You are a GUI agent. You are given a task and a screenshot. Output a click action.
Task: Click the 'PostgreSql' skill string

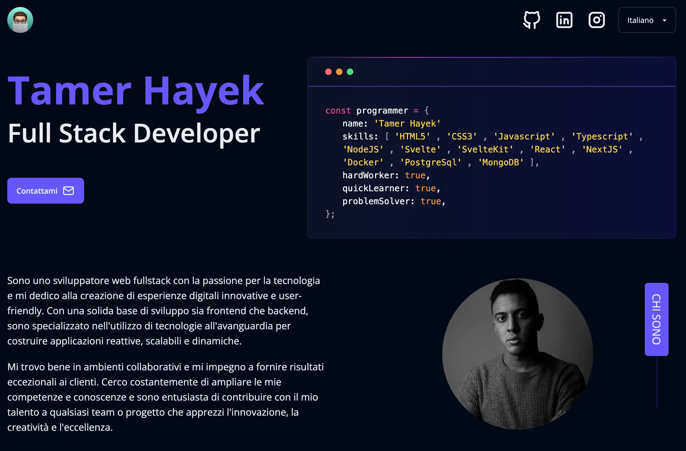pos(431,162)
